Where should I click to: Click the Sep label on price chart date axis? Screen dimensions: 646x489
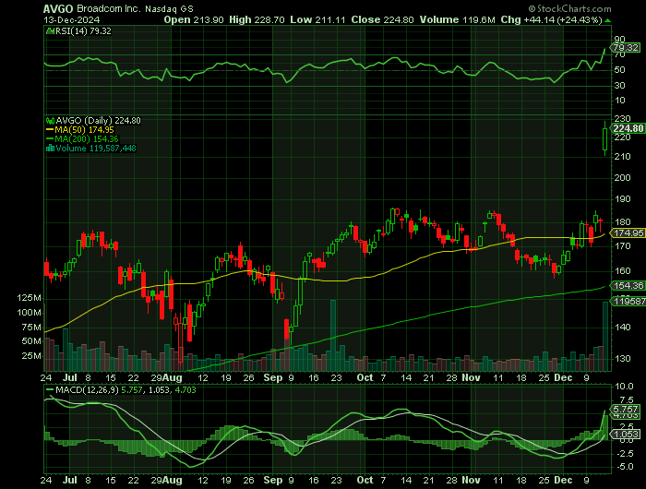[273, 377]
